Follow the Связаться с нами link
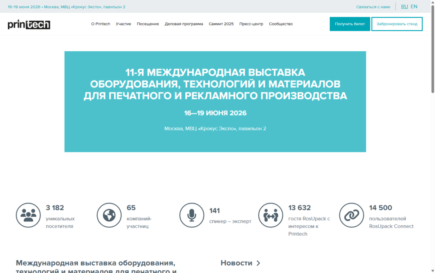Image resolution: width=435 pixels, height=273 pixels. pyautogui.click(x=373, y=7)
